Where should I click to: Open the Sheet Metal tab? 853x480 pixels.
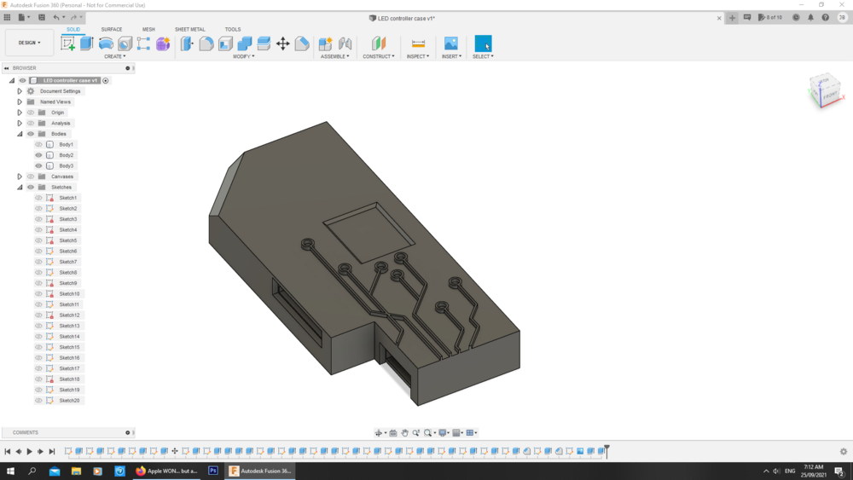coord(189,29)
